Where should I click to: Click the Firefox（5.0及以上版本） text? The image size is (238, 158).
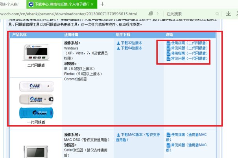pyautogui.click(x=83, y=74)
